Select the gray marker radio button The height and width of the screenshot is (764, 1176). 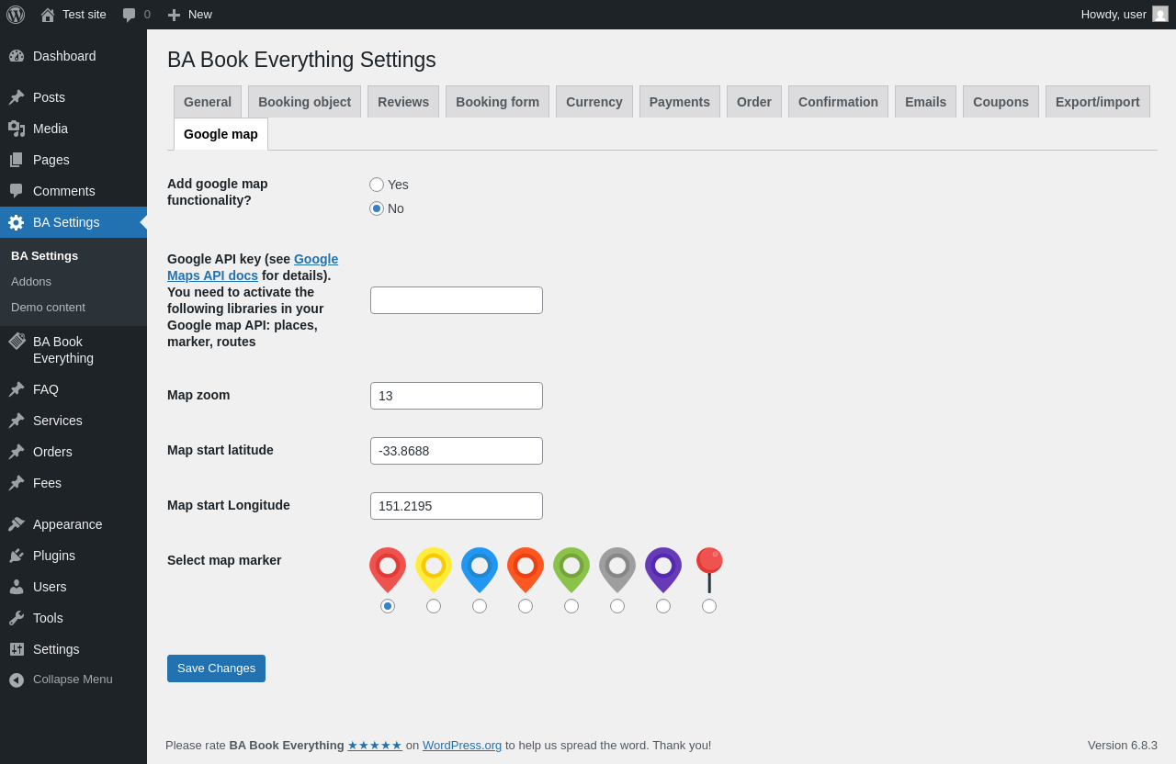pyautogui.click(x=617, y=606)
